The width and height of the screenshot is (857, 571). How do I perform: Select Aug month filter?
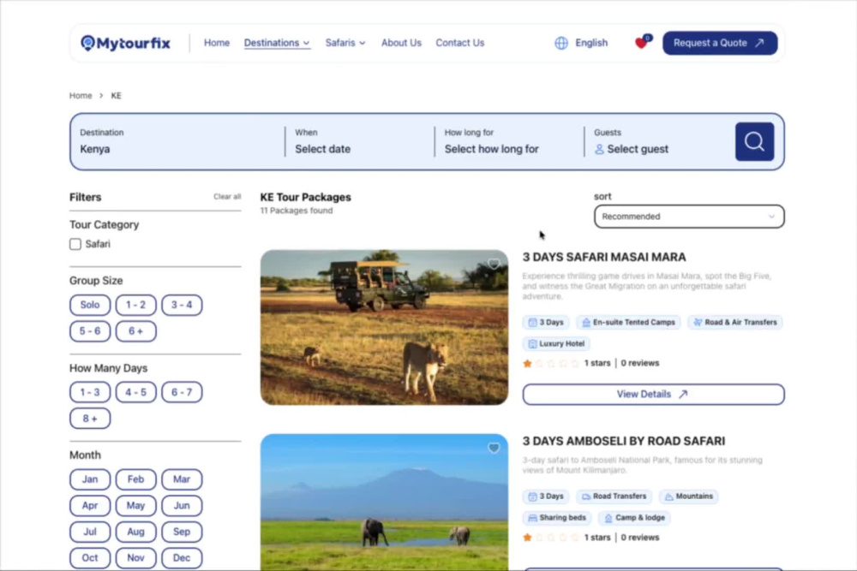pos(135,532)
